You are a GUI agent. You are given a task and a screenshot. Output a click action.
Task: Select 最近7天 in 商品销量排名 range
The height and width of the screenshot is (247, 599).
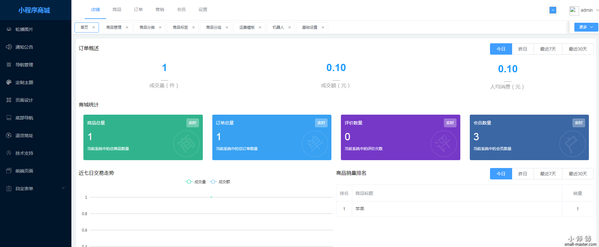click(548, 174)
